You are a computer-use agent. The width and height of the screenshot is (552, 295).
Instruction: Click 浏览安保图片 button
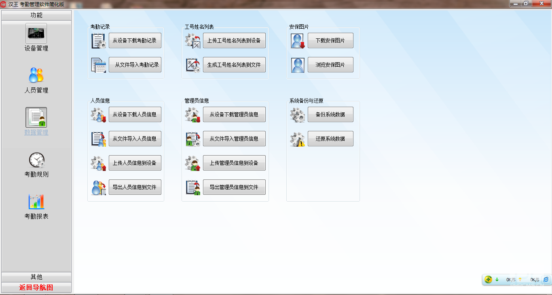[x=330, y=65]
